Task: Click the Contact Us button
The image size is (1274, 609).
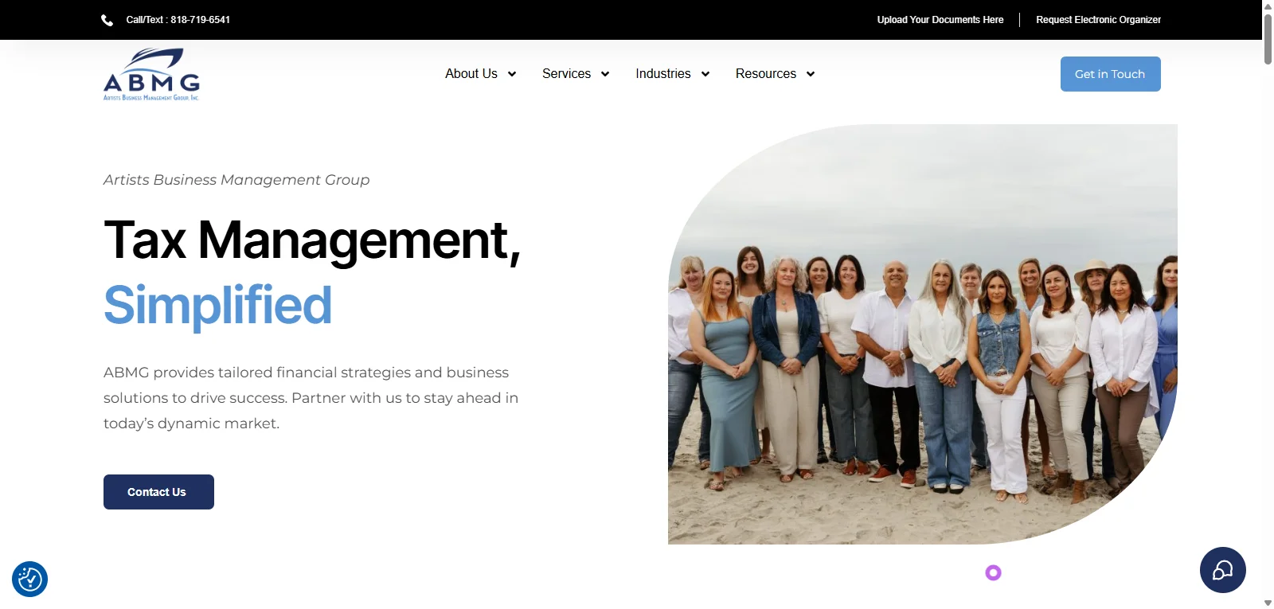Action: click(x=158, y=492)
